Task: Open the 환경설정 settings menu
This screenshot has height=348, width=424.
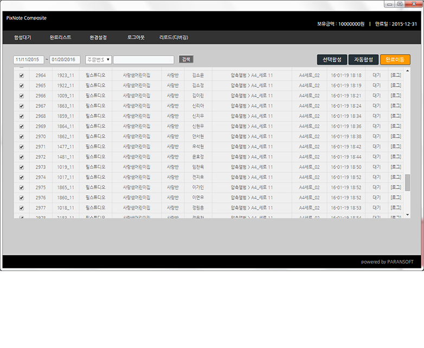Action: pyautogui.click(x=98, y=38)
